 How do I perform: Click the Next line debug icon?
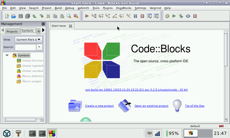(x=101, y=16)
